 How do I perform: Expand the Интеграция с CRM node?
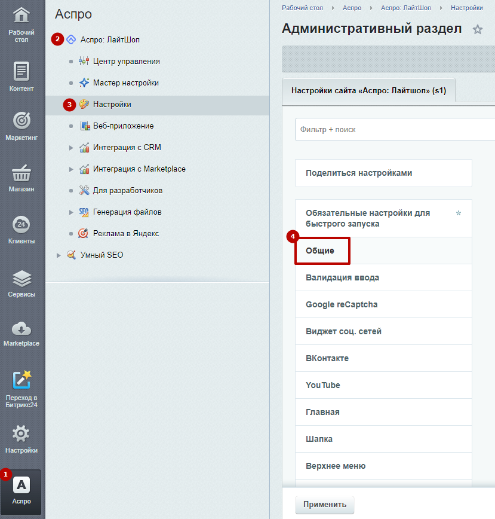click(x=71, y=148)
